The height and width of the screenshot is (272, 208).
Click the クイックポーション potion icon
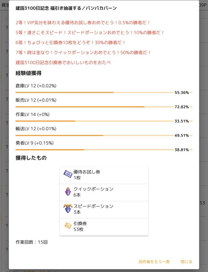(x=68, y=192)
